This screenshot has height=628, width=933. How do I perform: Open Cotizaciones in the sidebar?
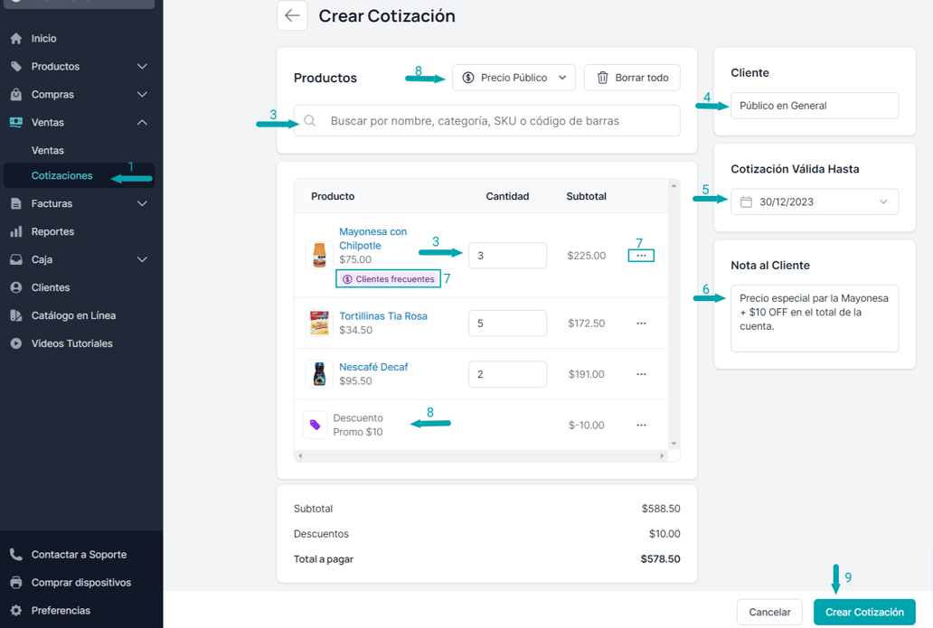[x=61, y=175]
